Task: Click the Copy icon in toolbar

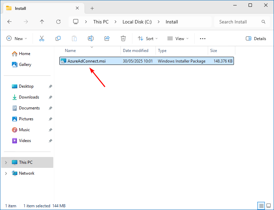Action: tap(58, 39)
